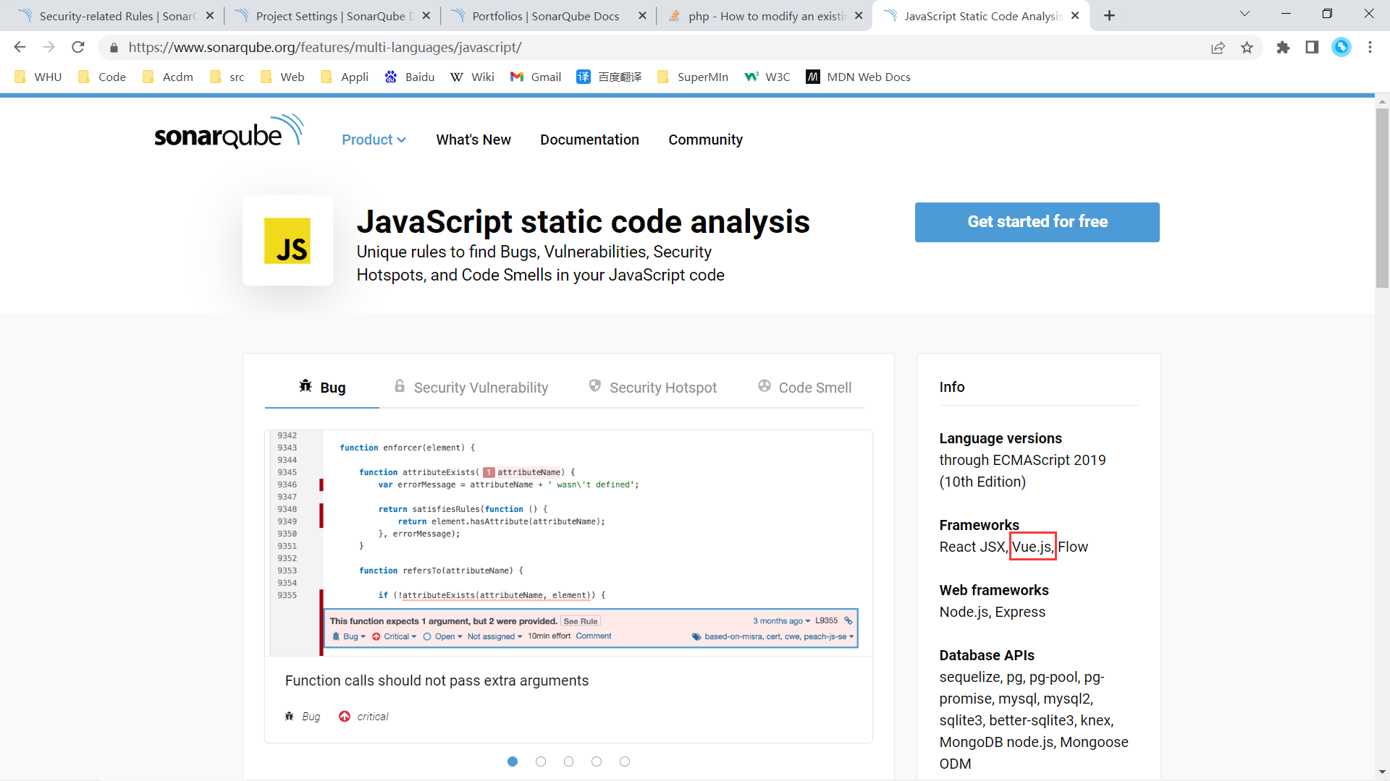
Task: Select the fifth carousel dot
Action: (625, 761)
